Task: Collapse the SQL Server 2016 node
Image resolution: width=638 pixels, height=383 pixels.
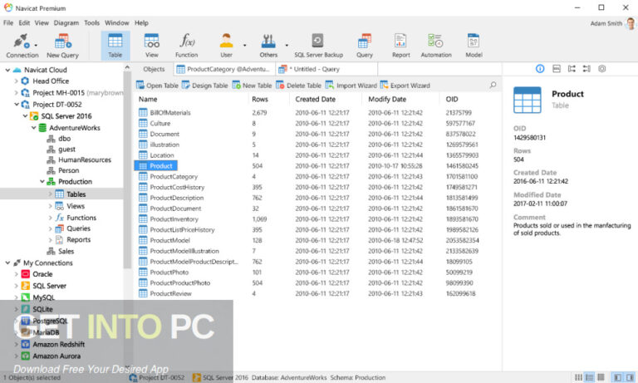Action: pyautogui.click(x=25, y=116)
